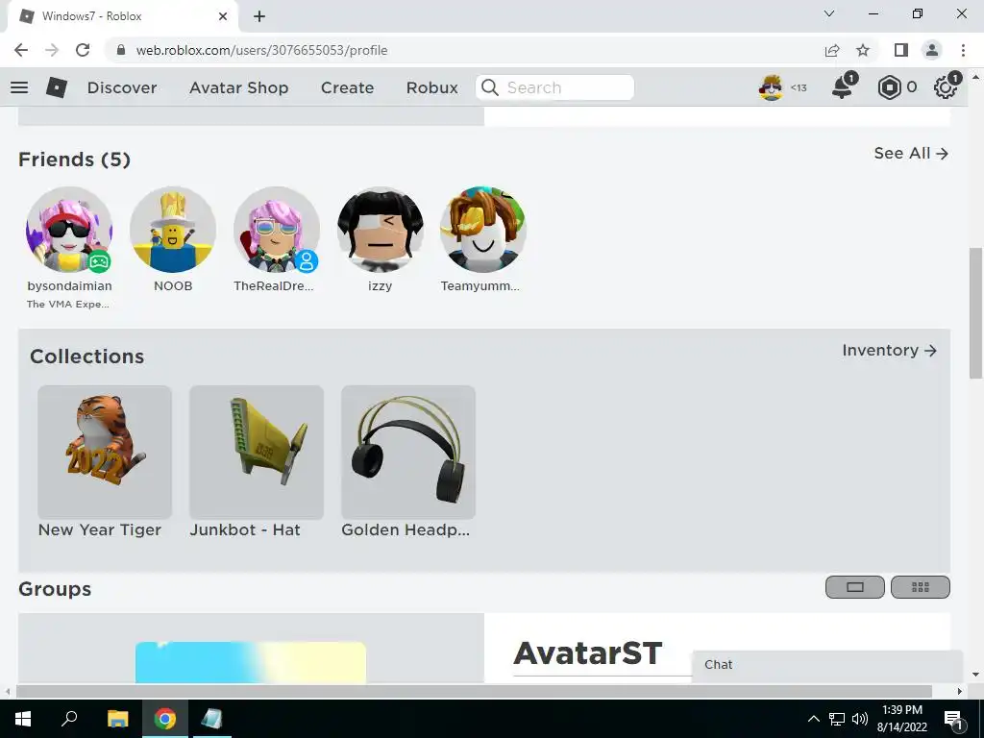984x738 pixels.
Task: Click the user avatar headshot in navbar
Action: [x=771, y=87]
